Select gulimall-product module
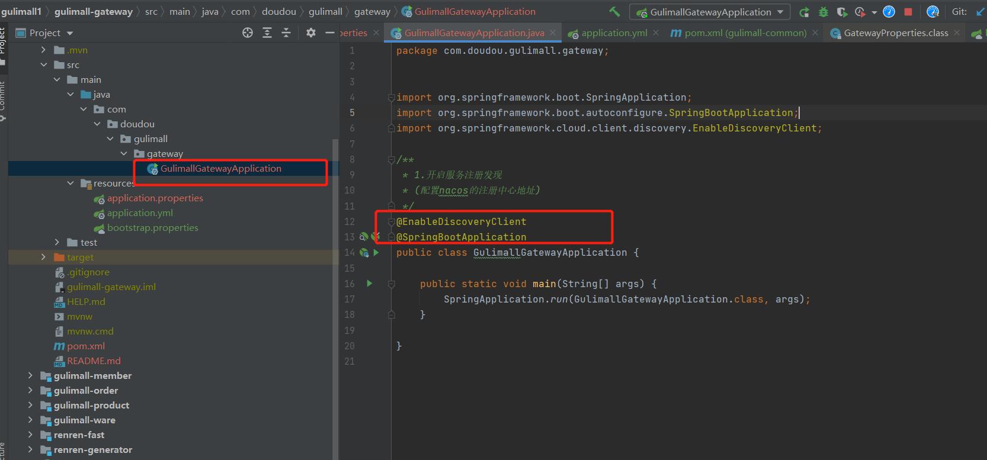 91,406
